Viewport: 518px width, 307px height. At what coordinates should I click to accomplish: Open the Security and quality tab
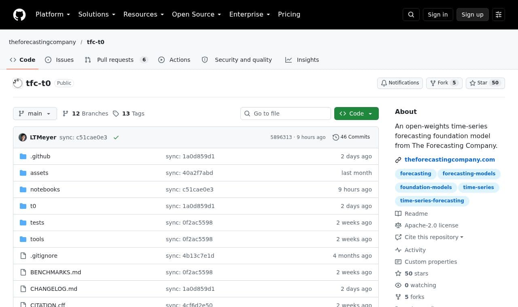(237, 60)
